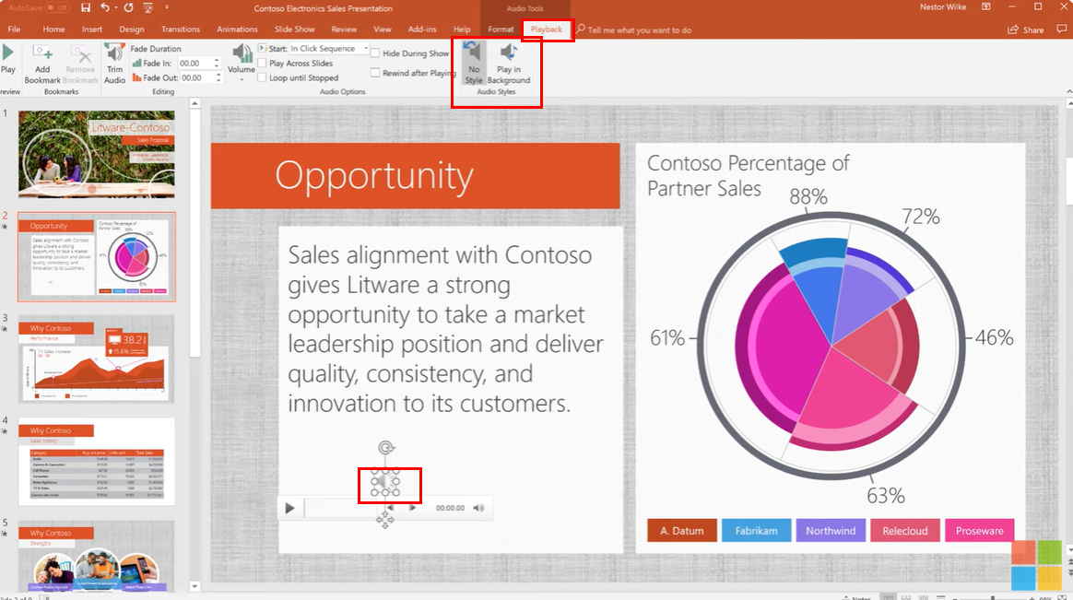Click the rotate handle above audio icon
Screen dimensions: 1073x600
coord(386,447)
